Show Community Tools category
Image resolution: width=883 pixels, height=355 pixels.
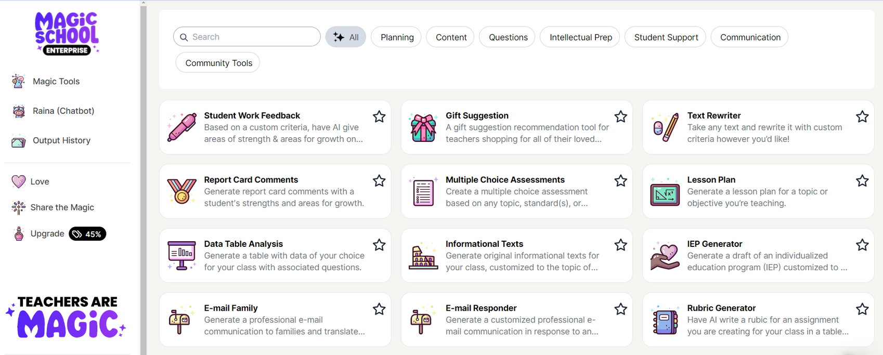[x=218, y=63]
